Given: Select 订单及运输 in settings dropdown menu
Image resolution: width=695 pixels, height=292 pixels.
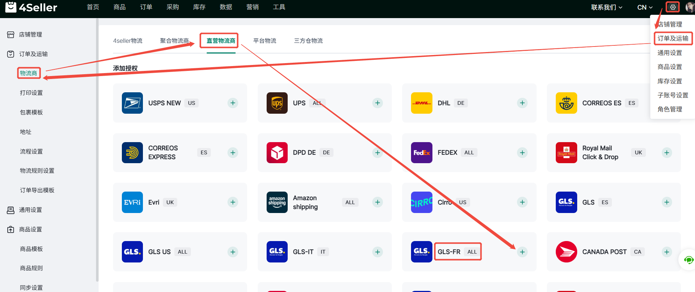Looking at the screenshot, I should click(673, 38).
